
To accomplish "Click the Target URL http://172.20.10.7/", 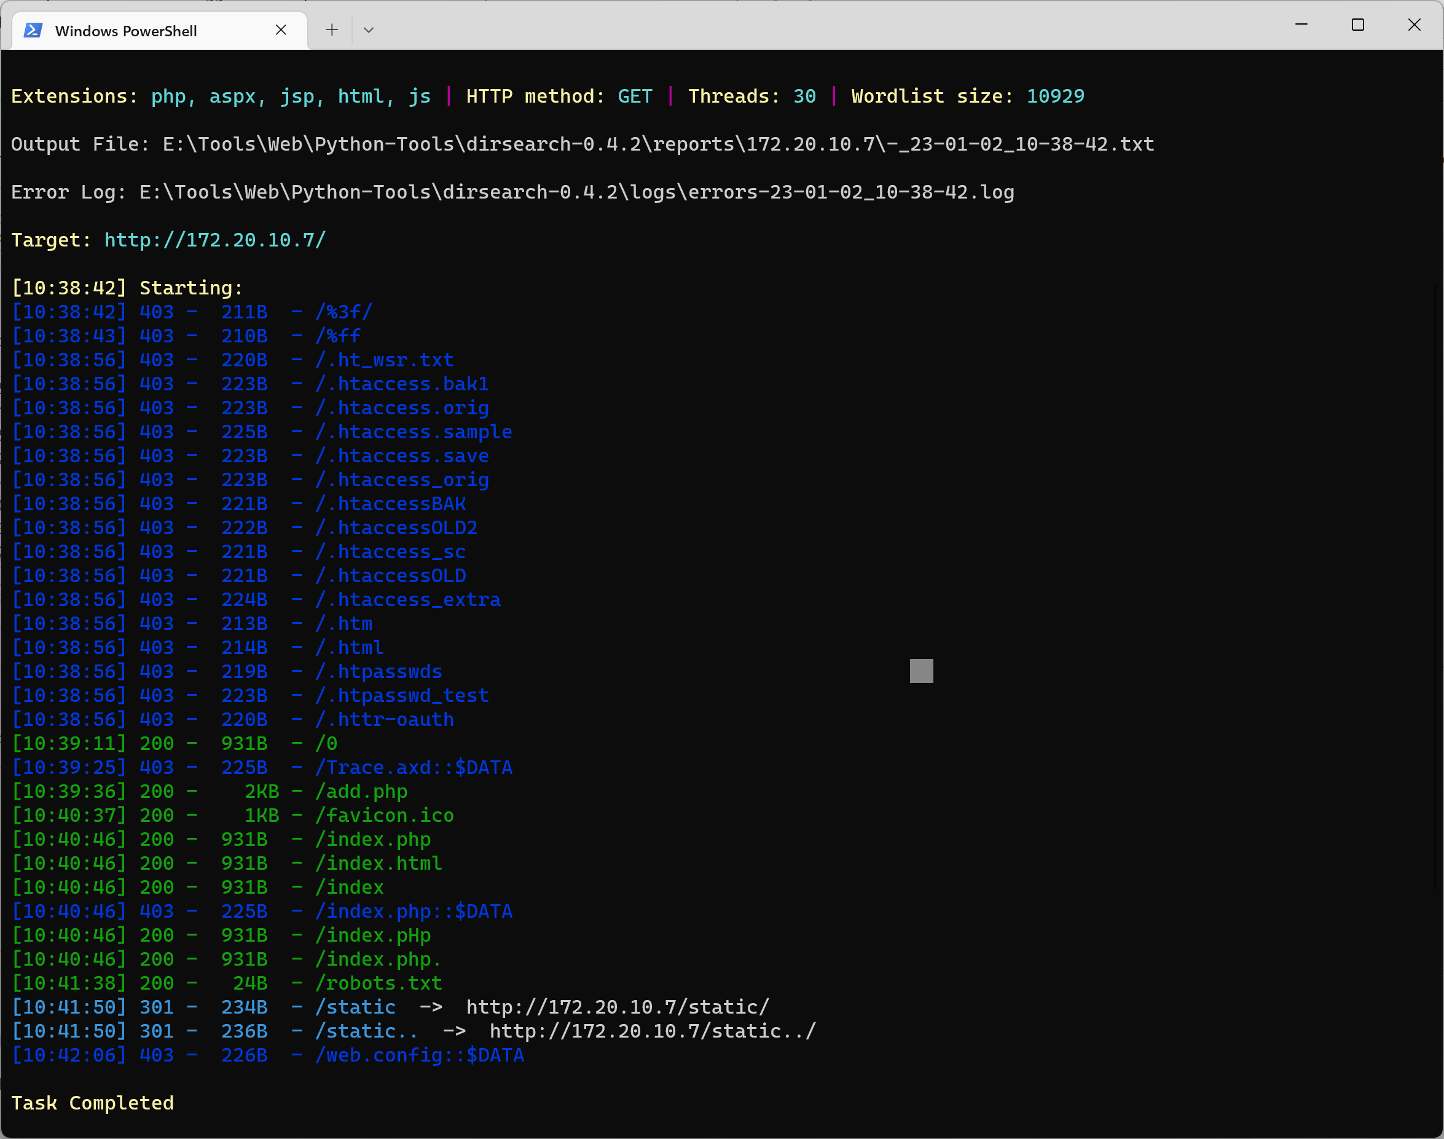I will [214, 240].
